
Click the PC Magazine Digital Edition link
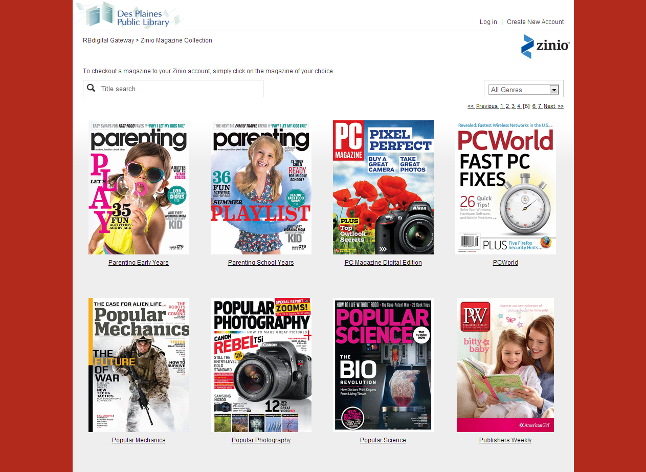tap(383, 262)
